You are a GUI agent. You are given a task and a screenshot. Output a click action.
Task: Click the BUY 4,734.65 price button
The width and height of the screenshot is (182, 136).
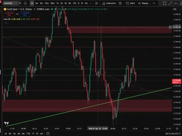click(25, 14)
